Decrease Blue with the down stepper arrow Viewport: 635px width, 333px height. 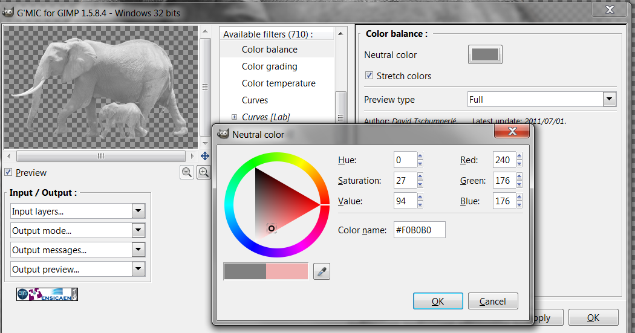519,205
